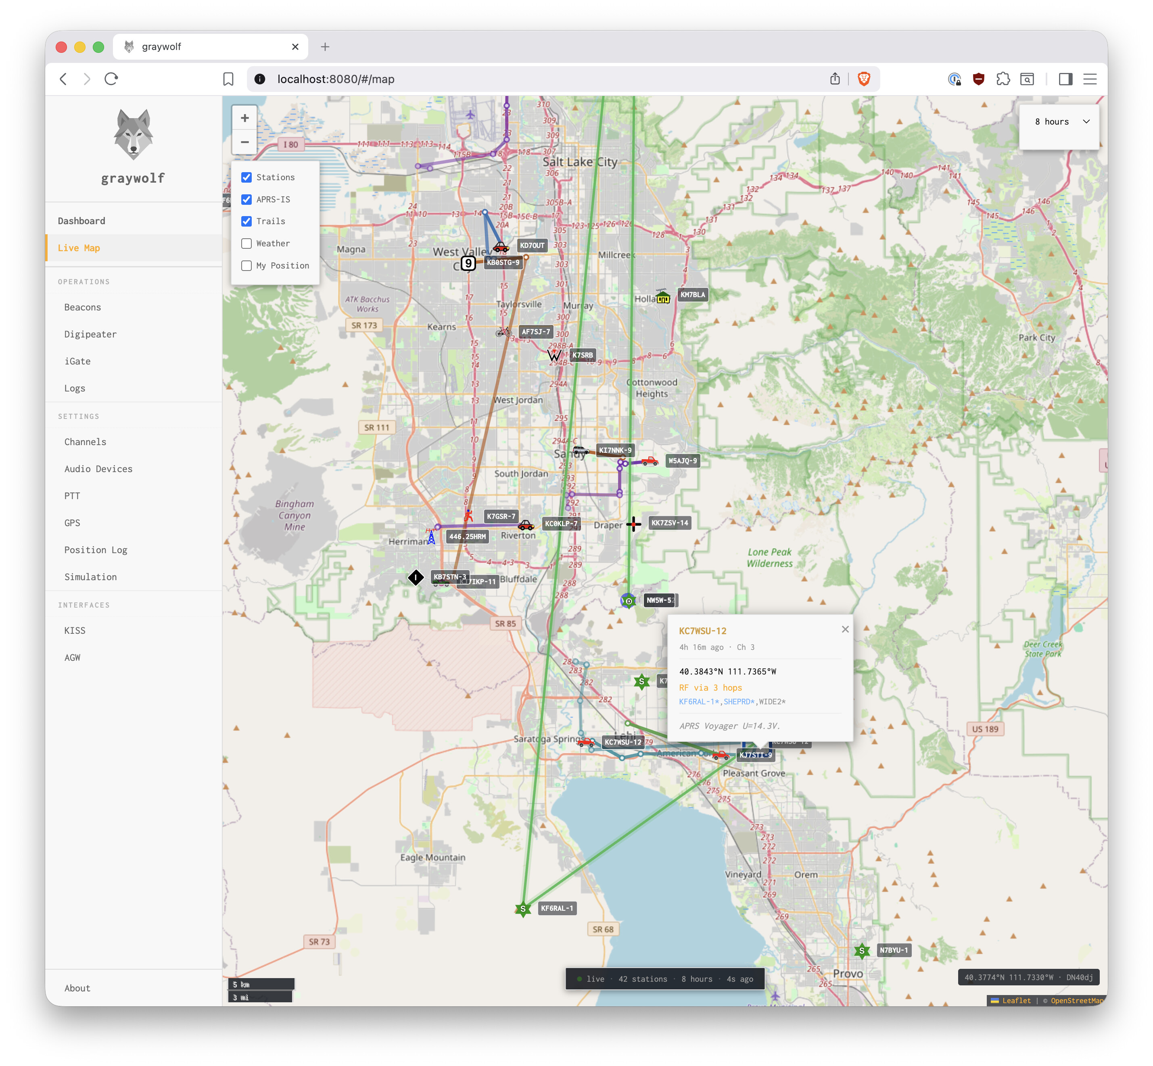The width and height of the screenshot is (1153, 1066).
Task: Click the KF6RAL-1 green star station icon
Action: click(x=523, y=909)
